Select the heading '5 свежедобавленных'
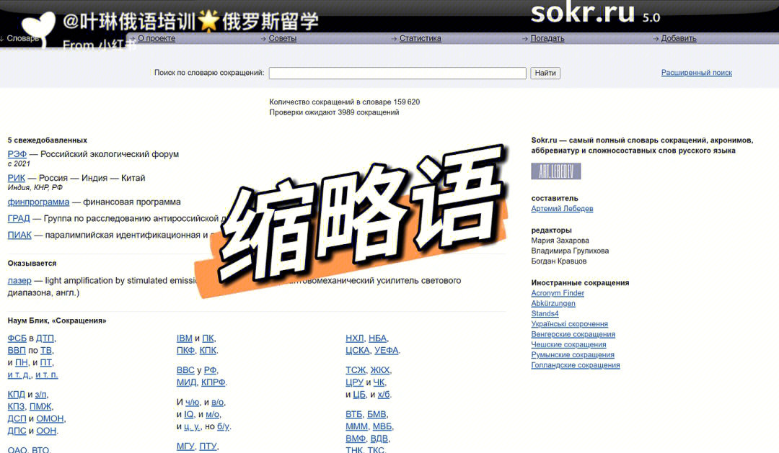779x453 pixels. coord(47,140)
